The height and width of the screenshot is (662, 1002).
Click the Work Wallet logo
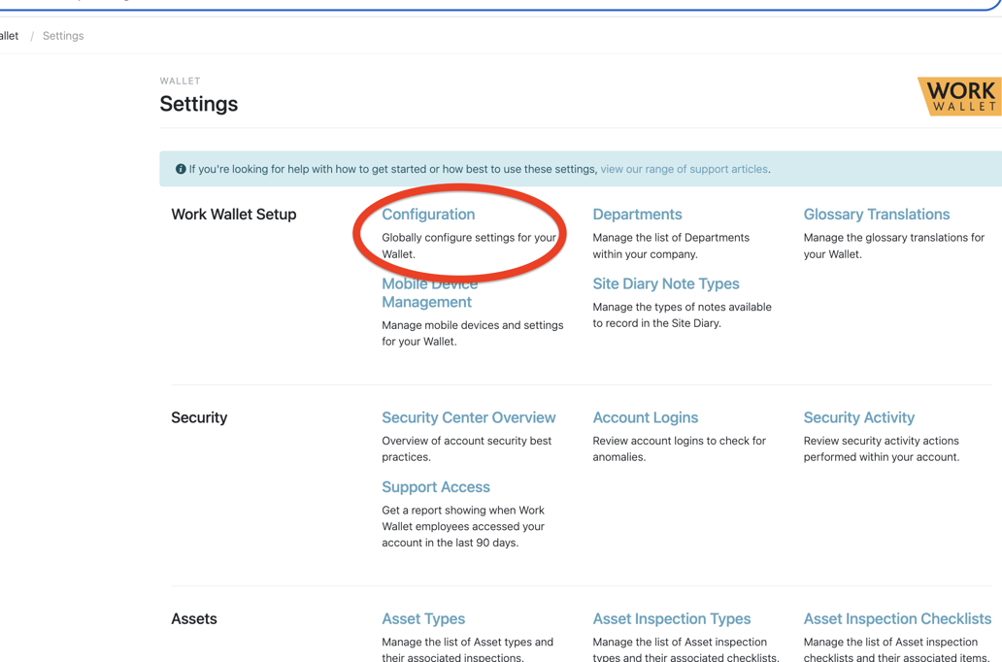tap(960, 96)
